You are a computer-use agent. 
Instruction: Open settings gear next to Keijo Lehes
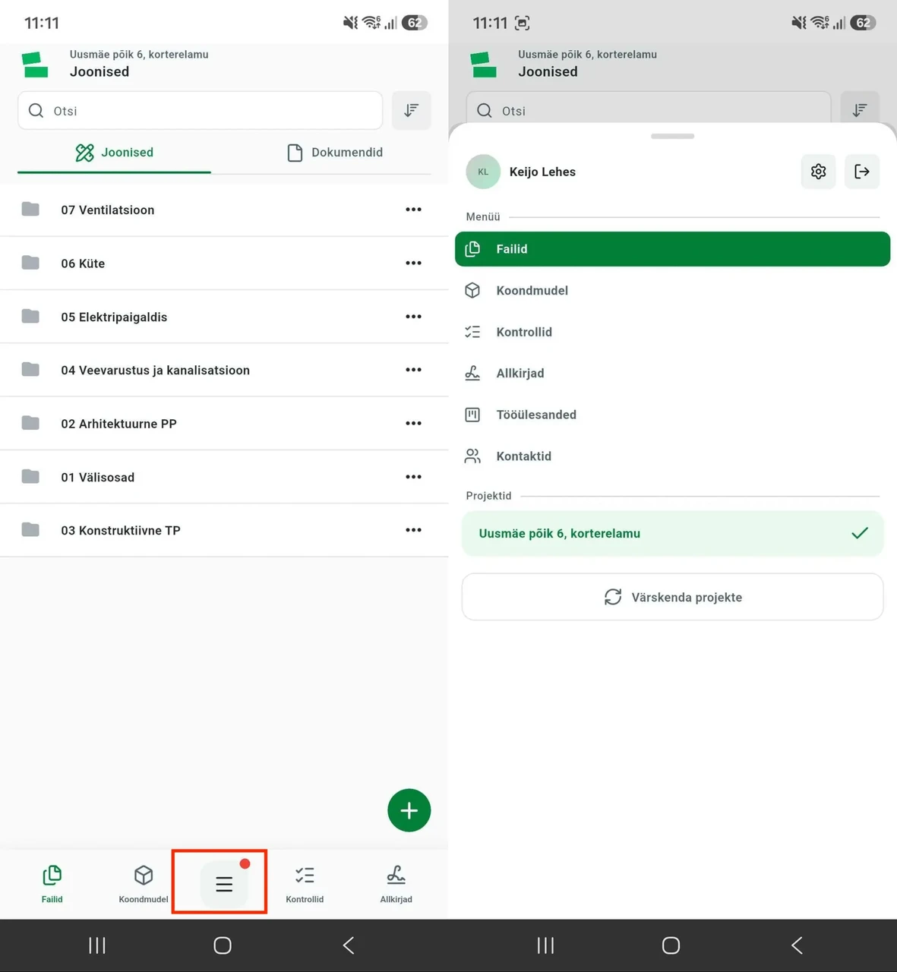818,172
